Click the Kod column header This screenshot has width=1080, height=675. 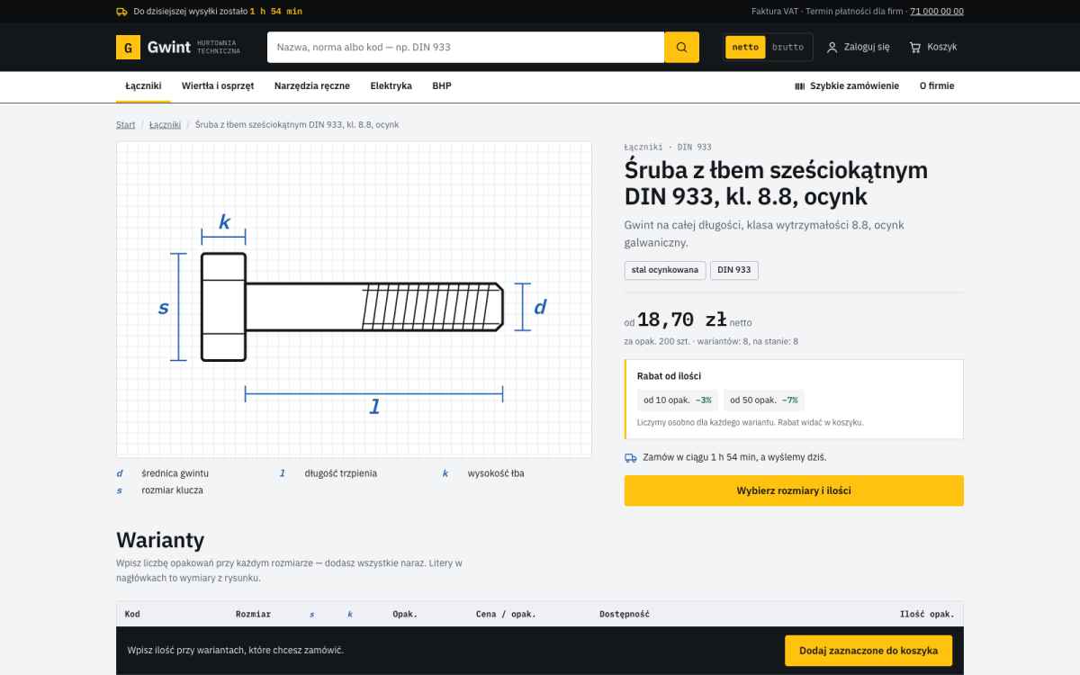tap(132, 614)
